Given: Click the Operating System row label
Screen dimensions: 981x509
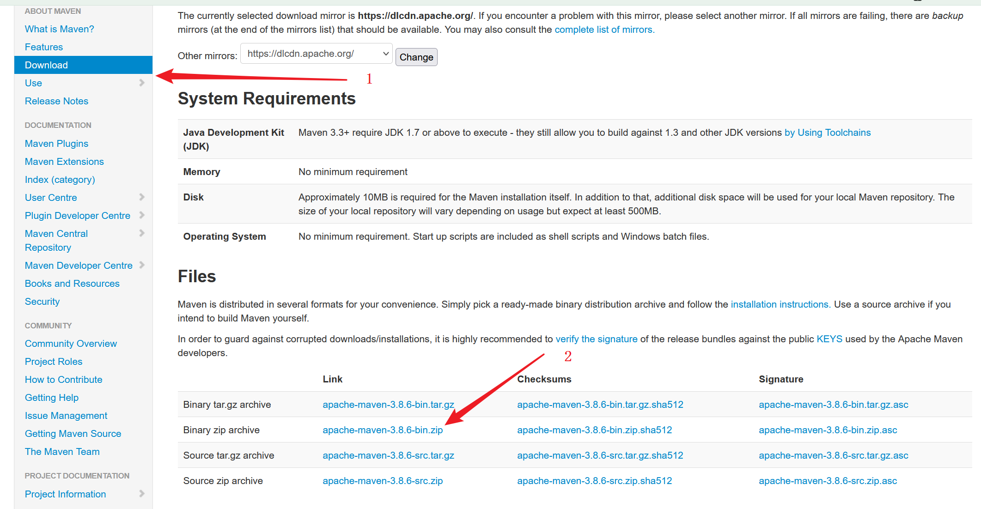Looking at the screenshot, I should [225, 236].
